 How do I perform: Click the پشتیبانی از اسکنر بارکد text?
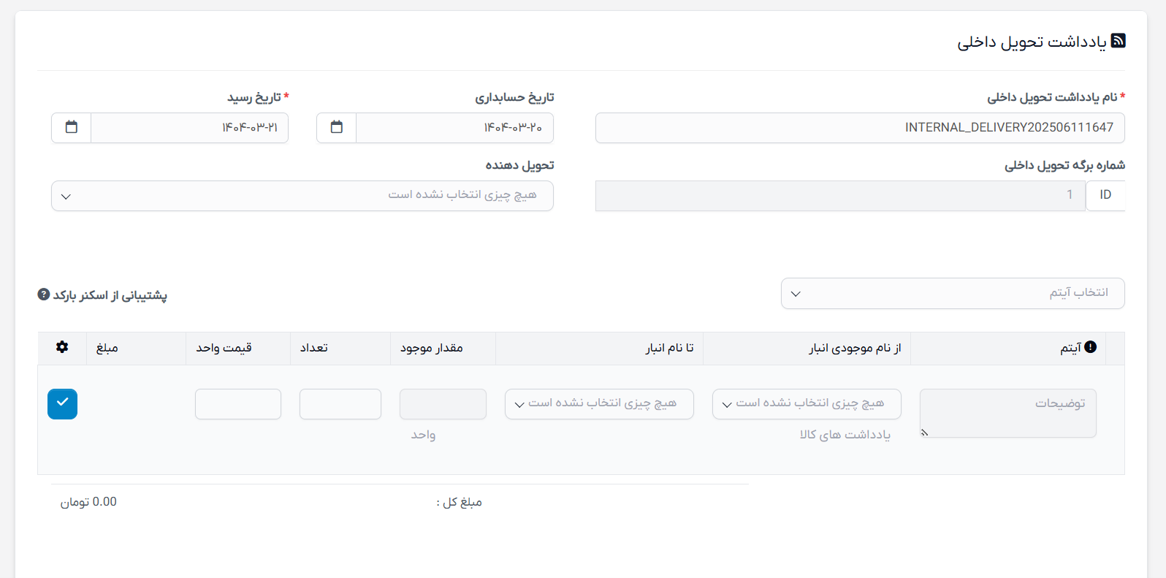[x=110, y=295]
